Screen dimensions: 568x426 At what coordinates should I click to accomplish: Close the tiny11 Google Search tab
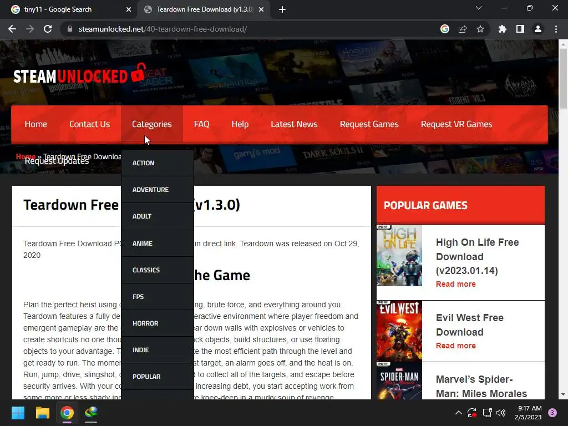(129, 9)
